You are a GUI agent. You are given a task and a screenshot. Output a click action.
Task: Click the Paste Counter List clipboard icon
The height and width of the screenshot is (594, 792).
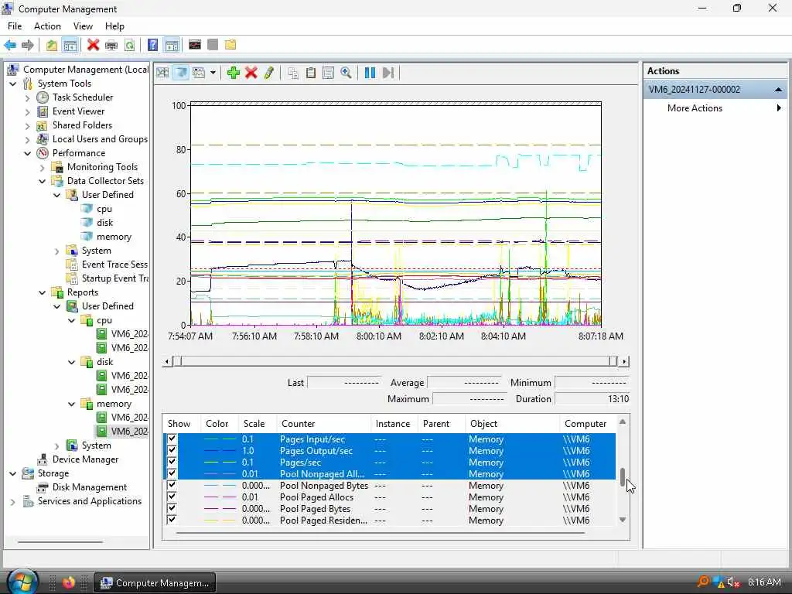311,73
